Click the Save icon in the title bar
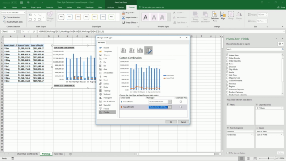The width and height of the screenshot is (286, 161). pyautogui.click(x=21, y=3)
